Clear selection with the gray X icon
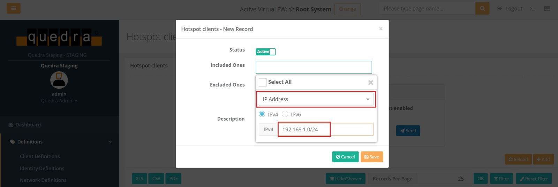This screenshot has height=187, width=558. [370, 82]
